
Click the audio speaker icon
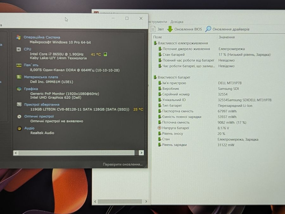19,128
